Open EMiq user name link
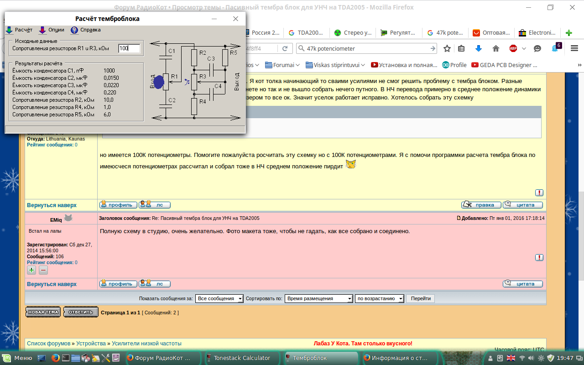Viewport: 584px width, 365px height. click(56, 220)
